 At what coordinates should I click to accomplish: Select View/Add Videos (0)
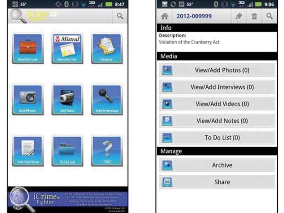point(217,104)
